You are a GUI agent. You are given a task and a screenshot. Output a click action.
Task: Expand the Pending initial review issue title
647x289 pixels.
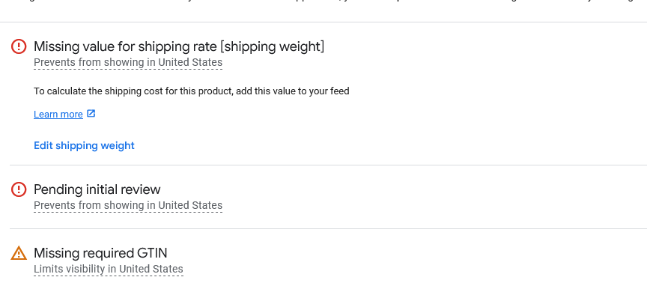tap(97, 189)
